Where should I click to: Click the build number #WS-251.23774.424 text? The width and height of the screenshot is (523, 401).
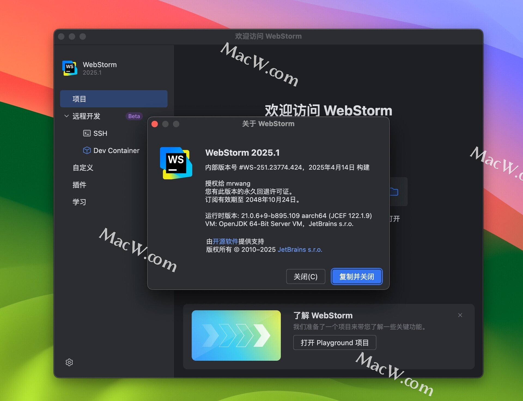[x=270, y=167]
